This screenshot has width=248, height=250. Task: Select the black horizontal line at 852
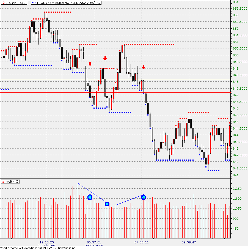click(115, 29)
